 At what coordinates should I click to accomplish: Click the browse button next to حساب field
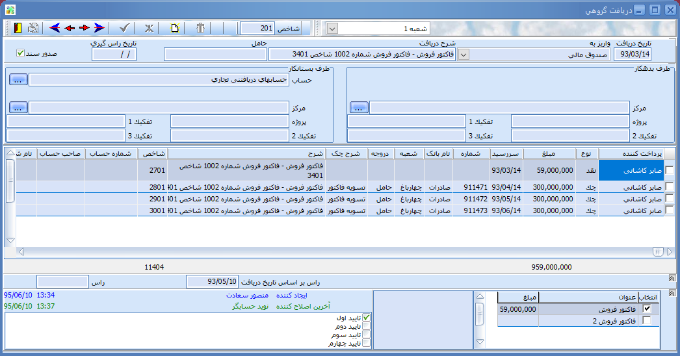[19, 79]
